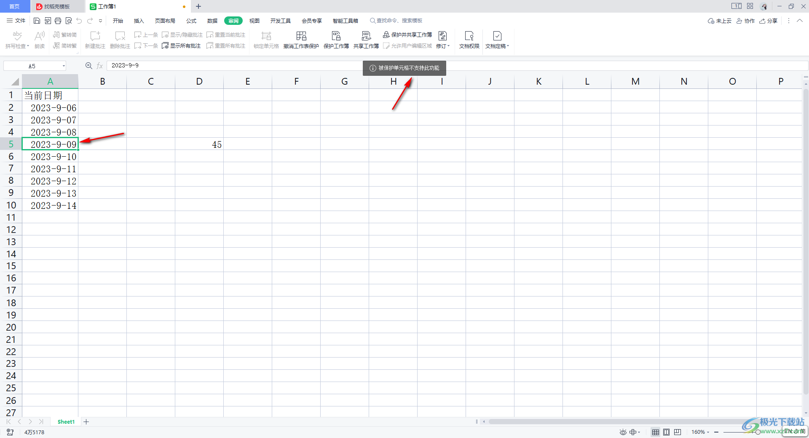Screen dimensions: 809x438
Task: Switch to normal view mode icon
Action: click(656, 432)
